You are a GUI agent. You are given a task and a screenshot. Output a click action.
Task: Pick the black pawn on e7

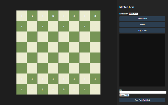tap(64, 26)
